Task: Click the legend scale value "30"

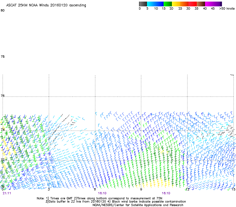Action: pyautogui.click(x=188, y=9)
